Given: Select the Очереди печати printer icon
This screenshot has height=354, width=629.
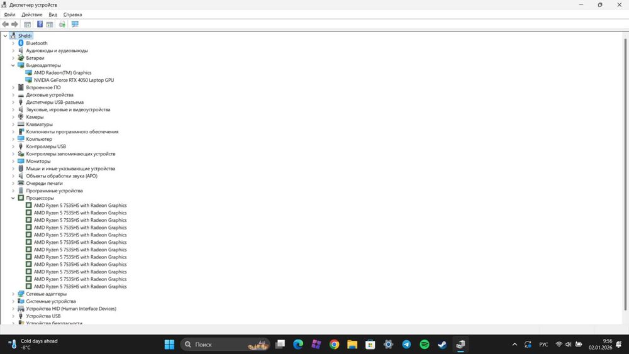Looking at the screenshot, I should pyautogui.click(x=21, y=183).
